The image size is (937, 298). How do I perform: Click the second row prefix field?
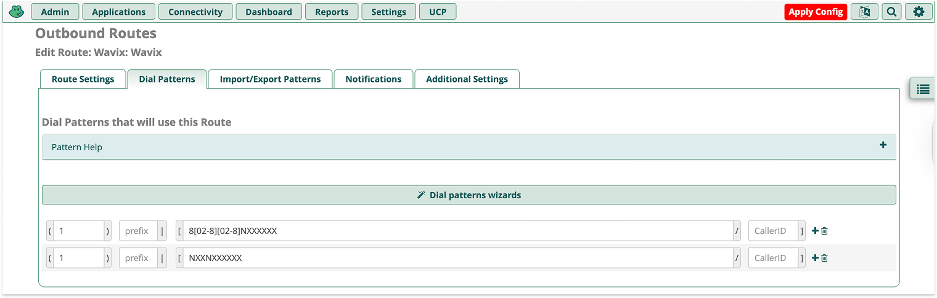pyautogui.click(x=137, y=258)
